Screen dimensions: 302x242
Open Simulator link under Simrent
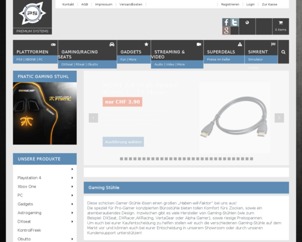pos(255,59)
